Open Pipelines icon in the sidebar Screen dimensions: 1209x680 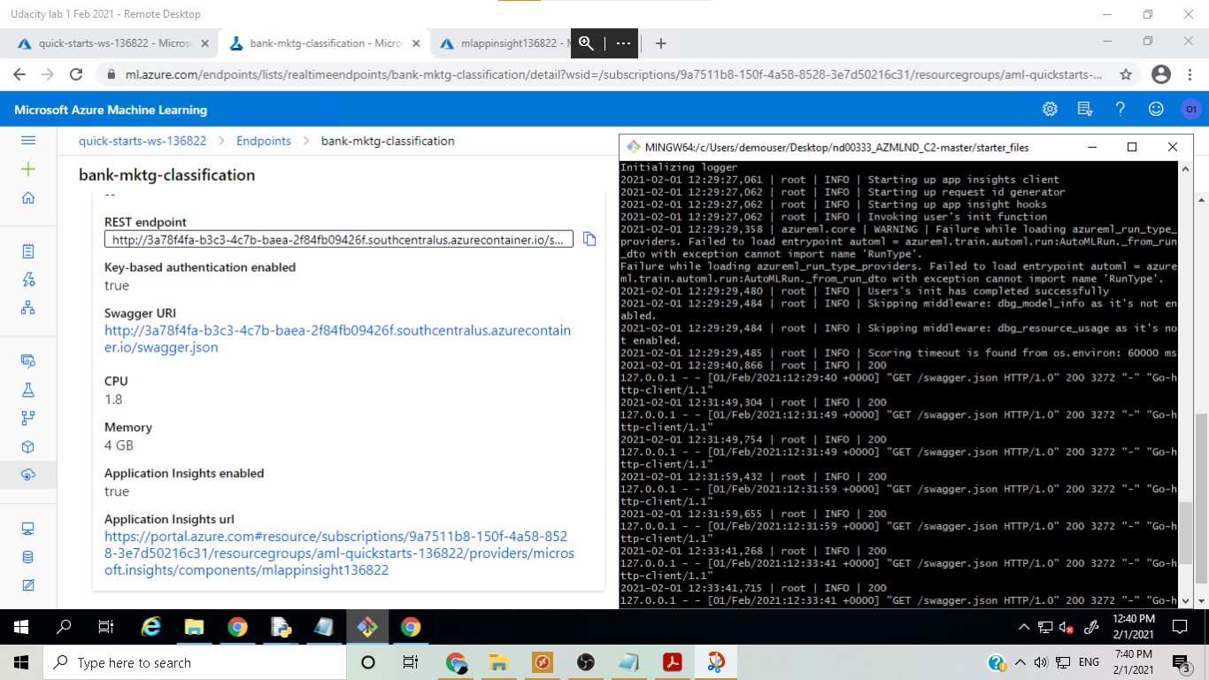tap(28, 418)
